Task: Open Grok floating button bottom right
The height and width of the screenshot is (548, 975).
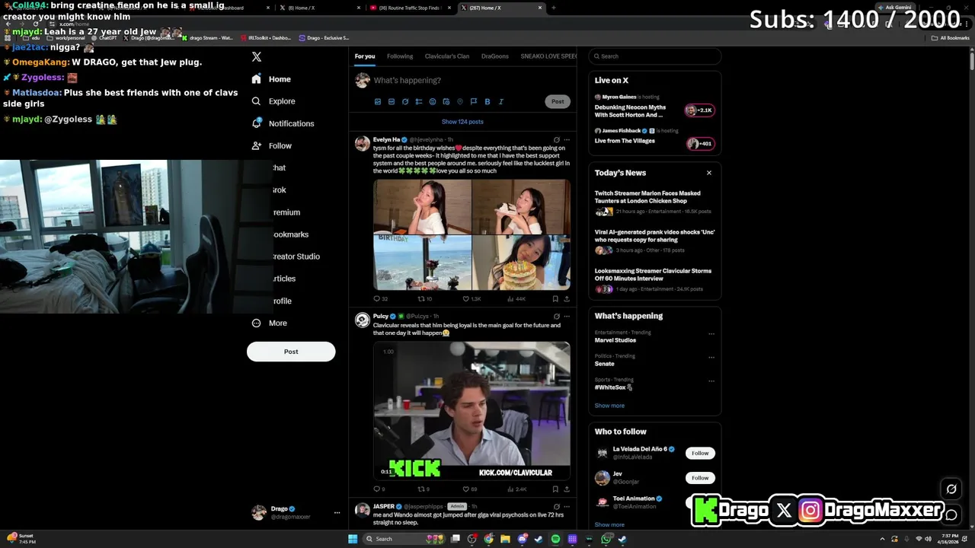Action: click(x=951, y=489)
